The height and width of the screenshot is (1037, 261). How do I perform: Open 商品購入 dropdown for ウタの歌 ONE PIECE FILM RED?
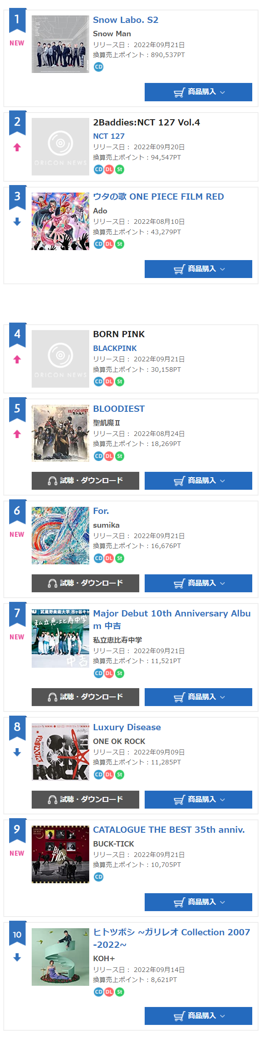[x=198, y=269]
